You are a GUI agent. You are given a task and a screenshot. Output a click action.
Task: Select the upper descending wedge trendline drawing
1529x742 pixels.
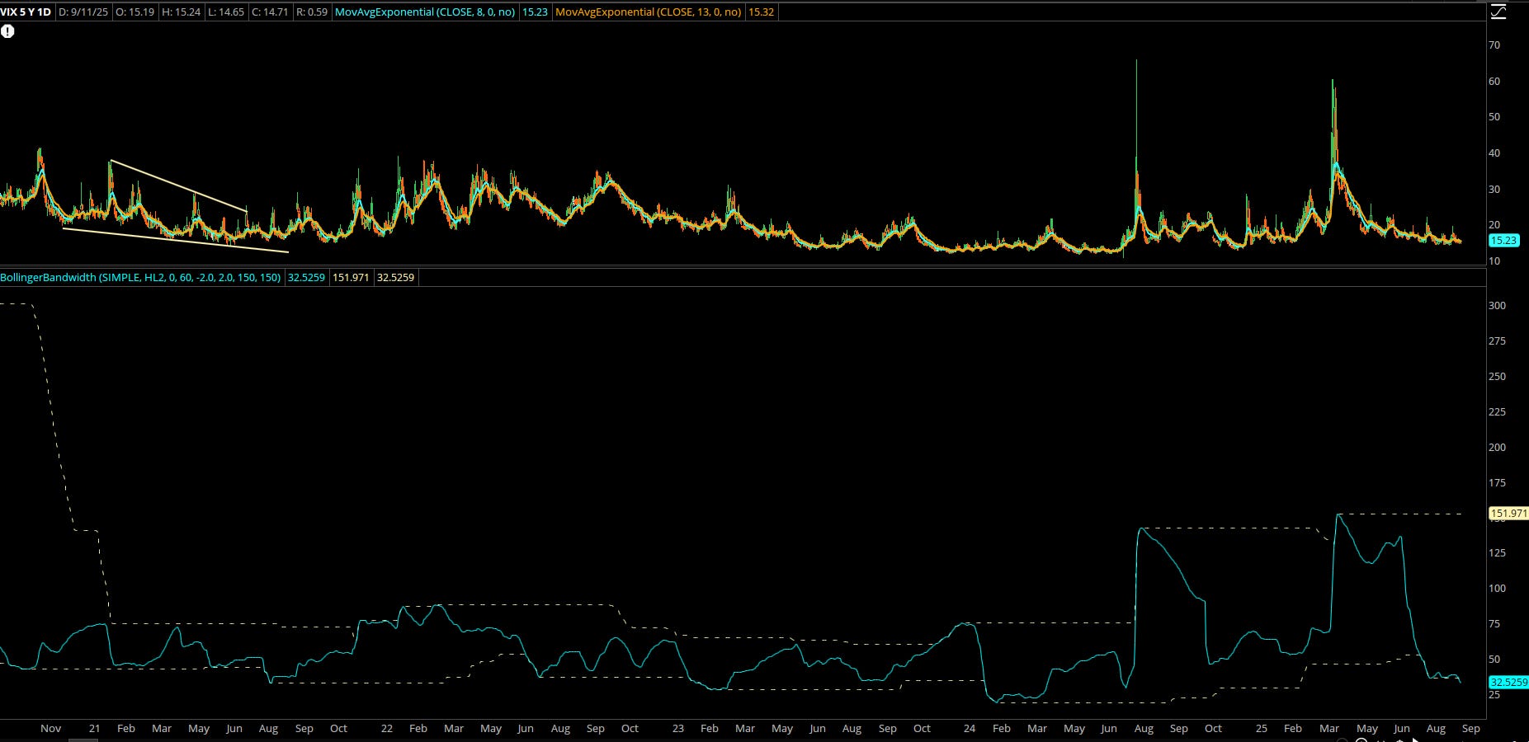[178, 185]
